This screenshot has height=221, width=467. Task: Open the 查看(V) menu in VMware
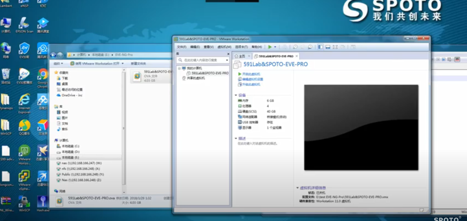[x=209, y=47]
